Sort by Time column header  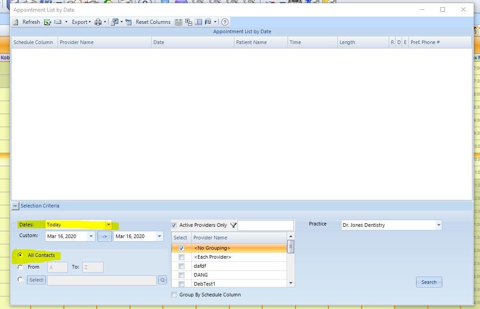[x=313, y=42]
